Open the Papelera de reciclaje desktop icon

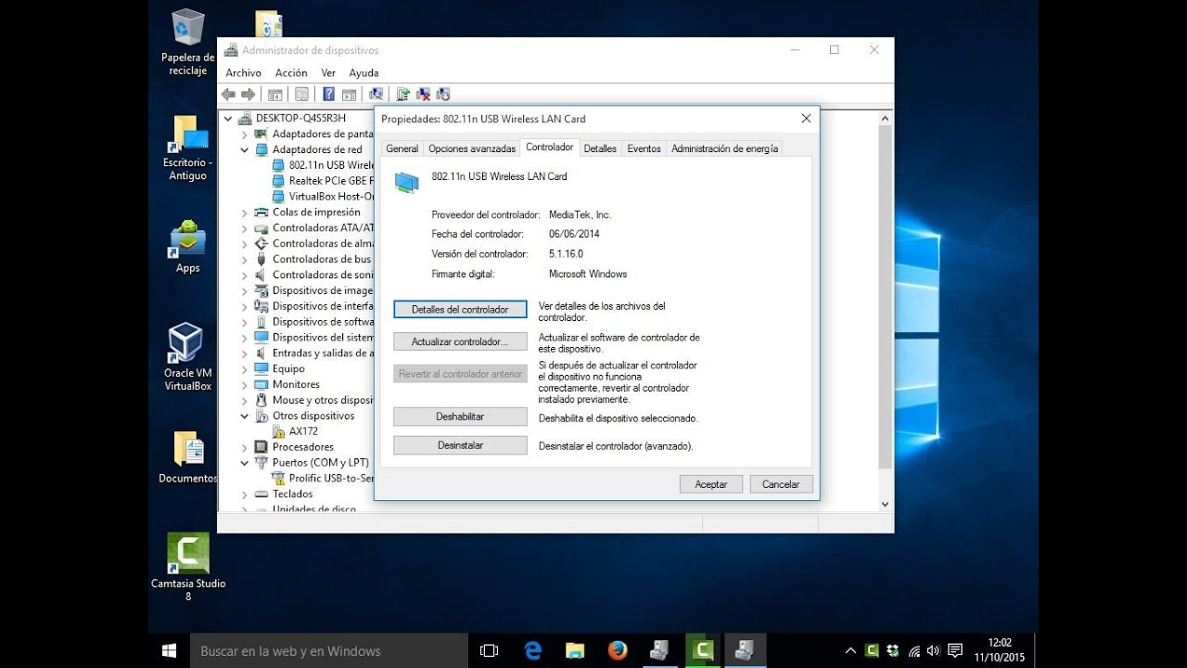pos(187,43)
